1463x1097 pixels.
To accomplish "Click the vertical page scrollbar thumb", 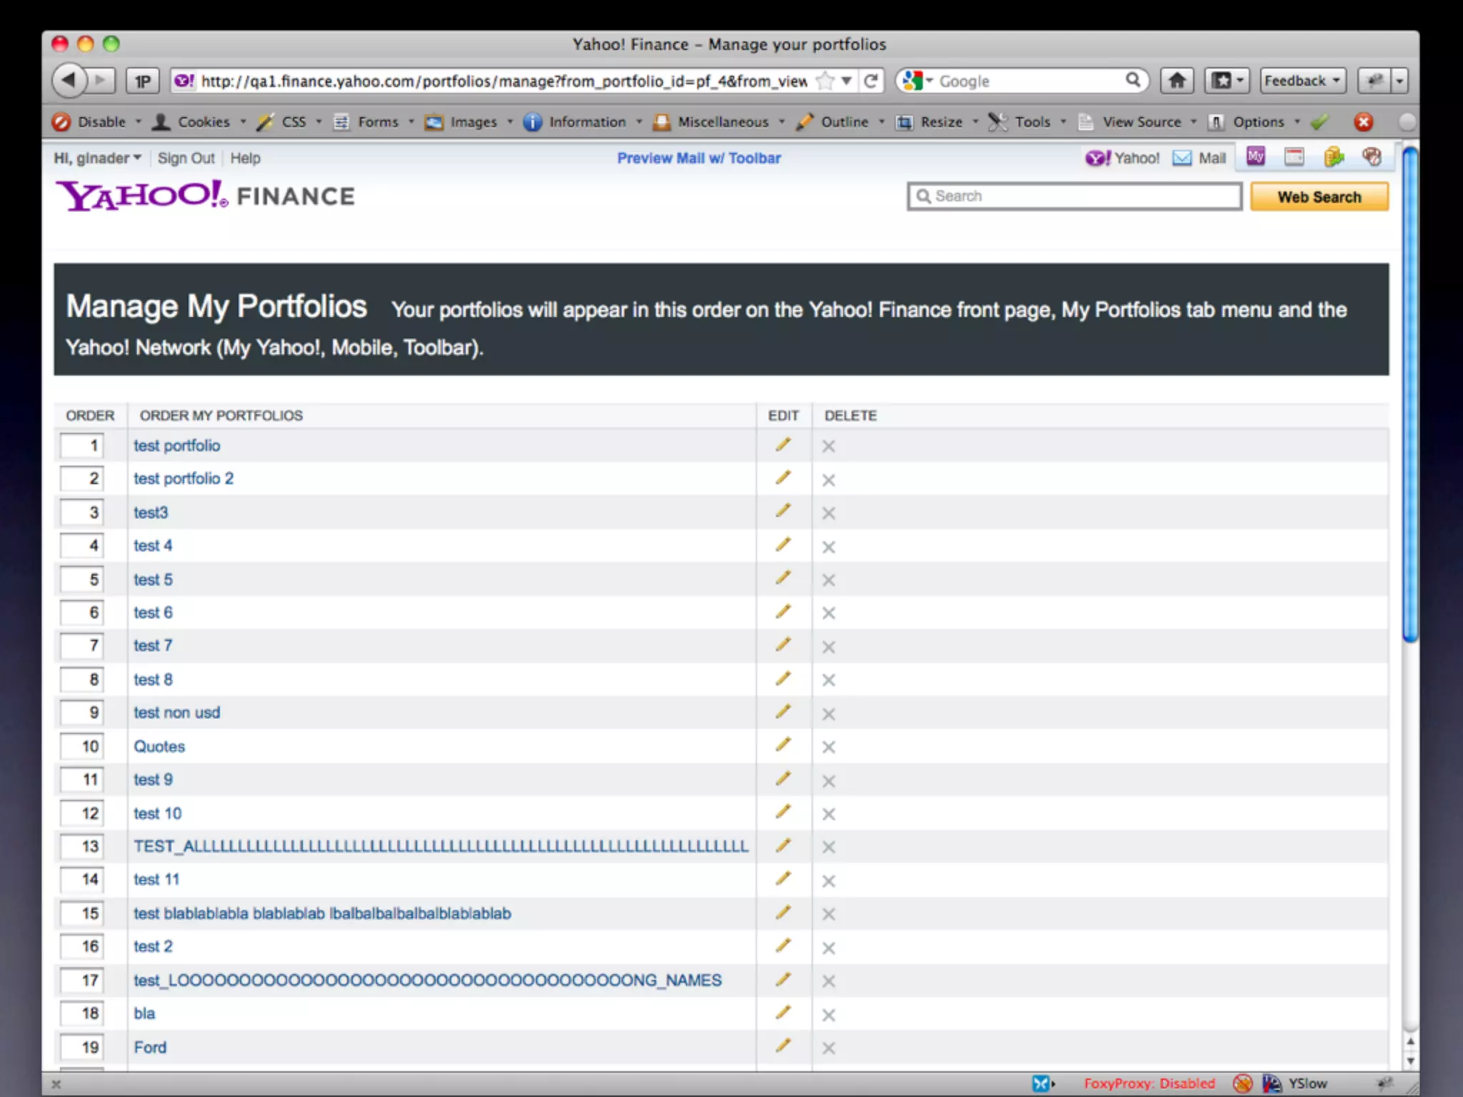I will pos(1409,393).
